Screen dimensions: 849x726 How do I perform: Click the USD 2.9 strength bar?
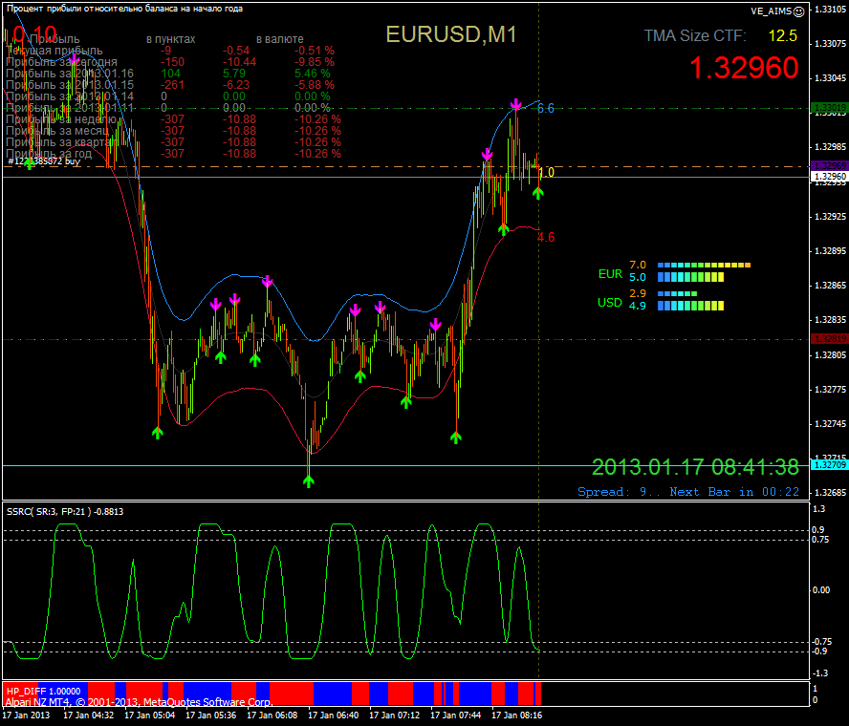click(677, 294)
